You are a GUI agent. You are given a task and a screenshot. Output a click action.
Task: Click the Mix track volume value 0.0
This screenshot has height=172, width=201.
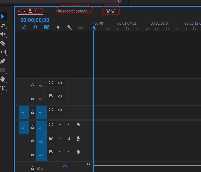(x=65, y=165)
